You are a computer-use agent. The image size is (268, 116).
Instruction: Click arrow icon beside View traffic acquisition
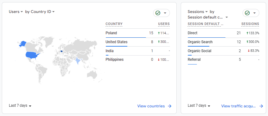point(261,106)
